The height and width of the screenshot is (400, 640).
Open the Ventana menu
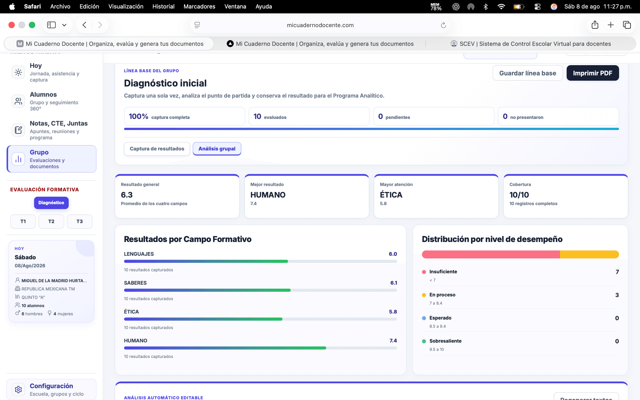pyautogui.click(x=235, y=6)
